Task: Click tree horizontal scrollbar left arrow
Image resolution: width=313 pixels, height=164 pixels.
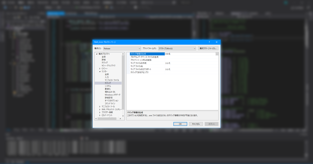Action: point(96,119)
